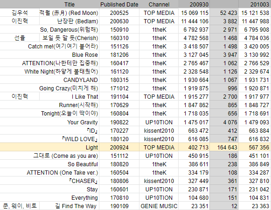
Task: Select the view count 451 101
Action: click(x=259, y=156)
